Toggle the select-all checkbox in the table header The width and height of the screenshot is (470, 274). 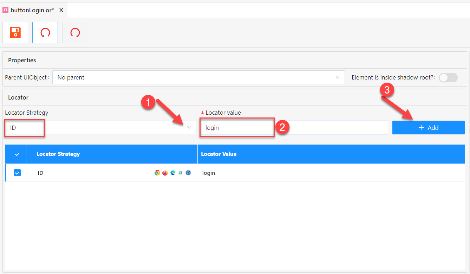[17, 154]
